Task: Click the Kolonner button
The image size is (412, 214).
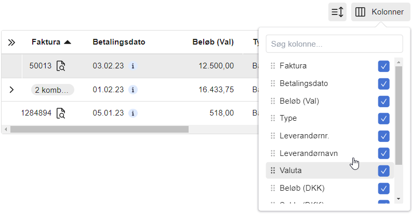Action: pos(380,12)
